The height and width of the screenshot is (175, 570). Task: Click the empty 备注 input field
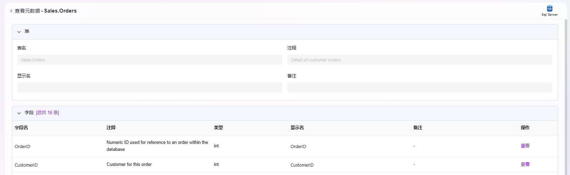[420, 88]
